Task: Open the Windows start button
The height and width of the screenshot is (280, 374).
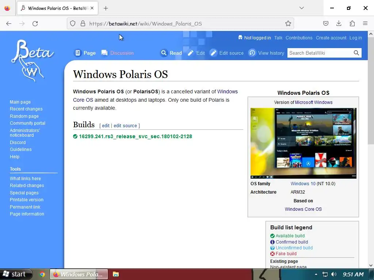Action: click(x=16, y=274)
